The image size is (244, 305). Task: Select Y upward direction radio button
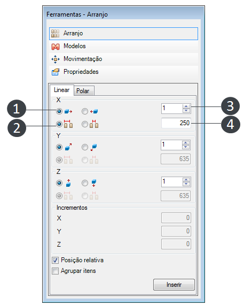pyautogui.click(x=59, y=147)
